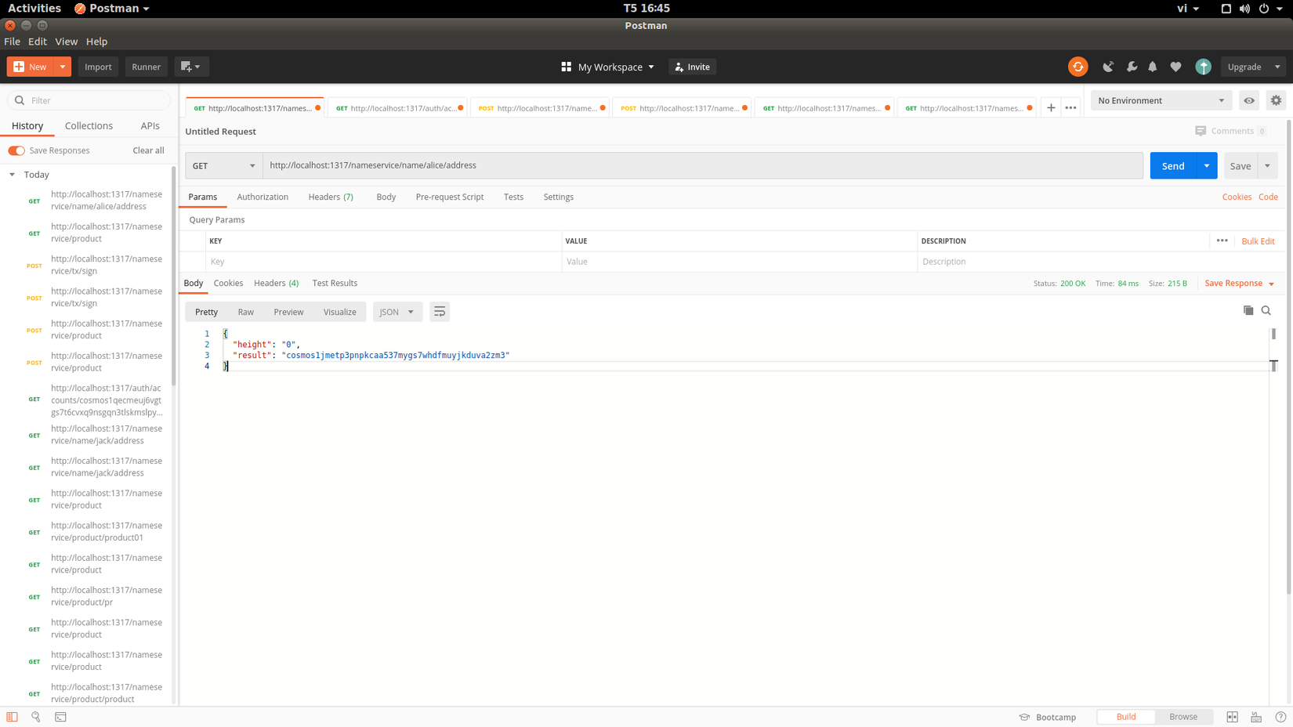Open find and replace in status bar
Screen dimensions: 1293x727
click(36, 717)
